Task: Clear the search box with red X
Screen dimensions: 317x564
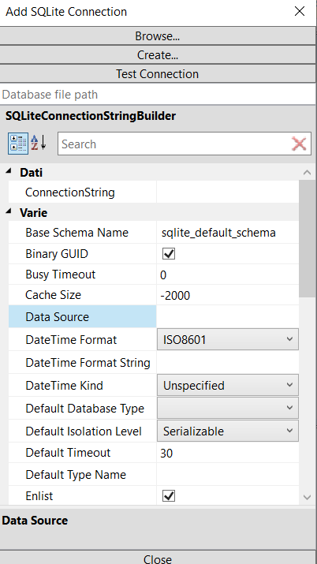Action: click(x=299, y=144)
